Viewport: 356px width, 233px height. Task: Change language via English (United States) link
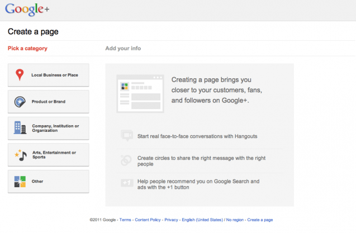pos(202,220)
